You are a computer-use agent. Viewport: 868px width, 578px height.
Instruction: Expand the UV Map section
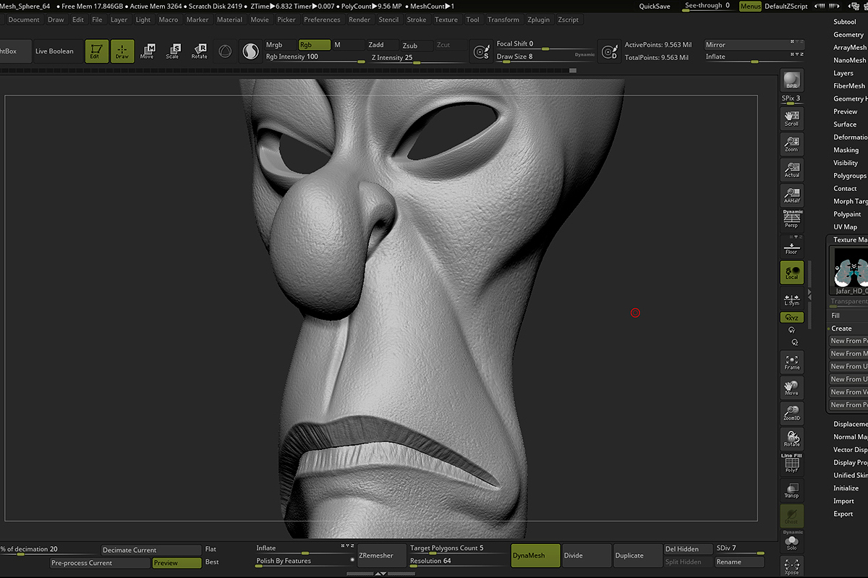coord(845,227)
